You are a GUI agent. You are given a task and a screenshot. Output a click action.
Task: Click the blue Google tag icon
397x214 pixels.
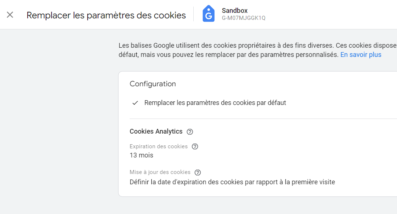coord(208,14)
